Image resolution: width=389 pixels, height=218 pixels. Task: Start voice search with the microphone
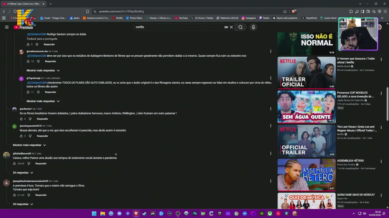click(x=253, y=27)
